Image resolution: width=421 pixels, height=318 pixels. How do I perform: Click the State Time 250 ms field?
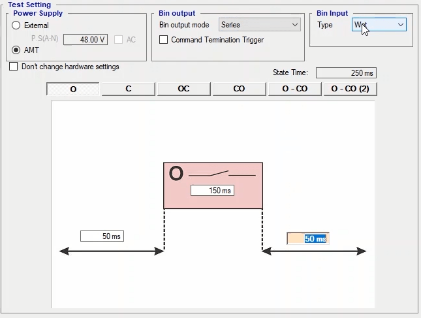pos(346,73)
